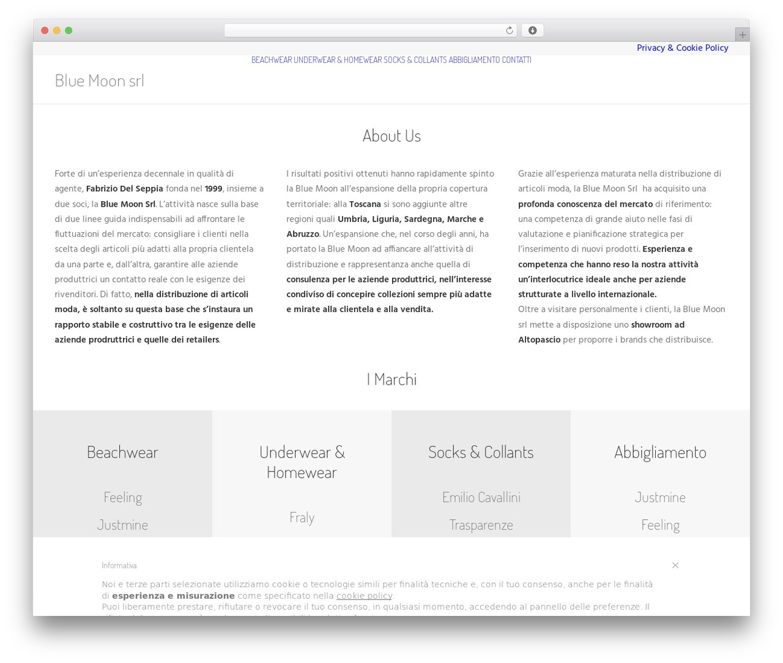Click the bold name Fabrizio Del Seppia

pyautogui.click(x=125, y=189)
